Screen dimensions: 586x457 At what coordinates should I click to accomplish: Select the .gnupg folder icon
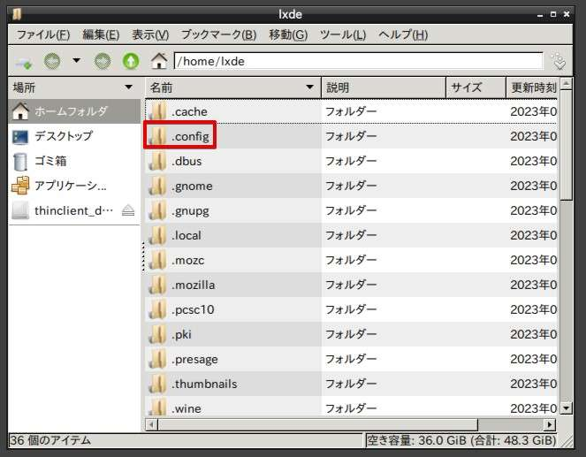[x=157, y=210]
